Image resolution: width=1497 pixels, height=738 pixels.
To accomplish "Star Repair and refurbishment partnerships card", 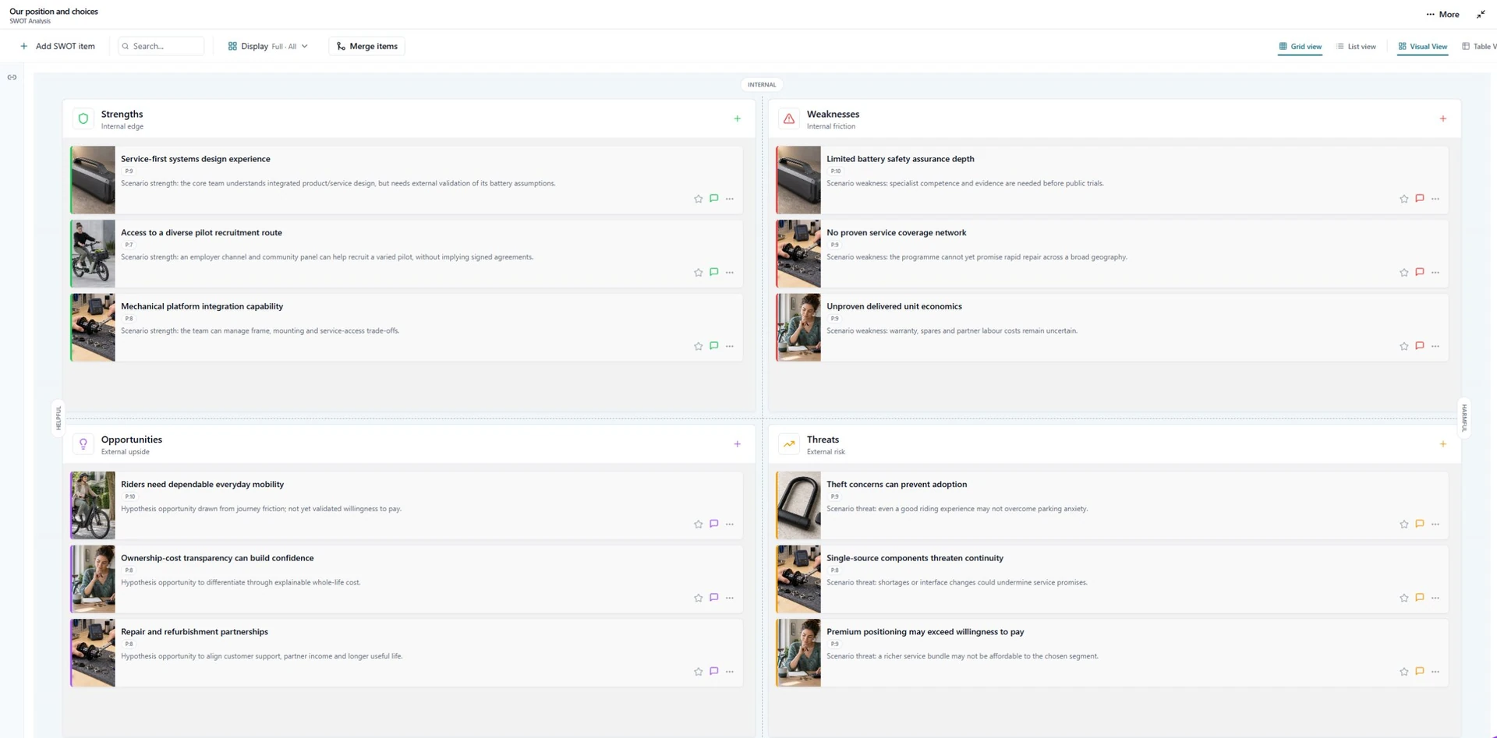I will (698, 672).
